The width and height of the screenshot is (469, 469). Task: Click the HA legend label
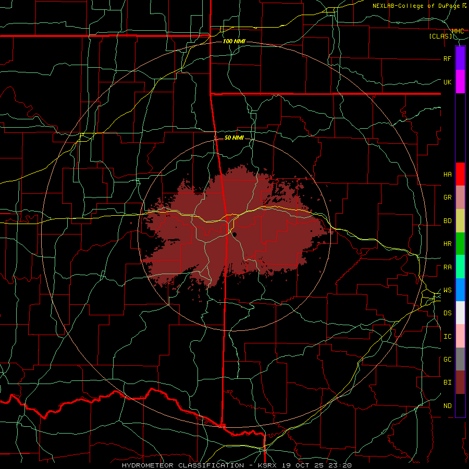447,175
